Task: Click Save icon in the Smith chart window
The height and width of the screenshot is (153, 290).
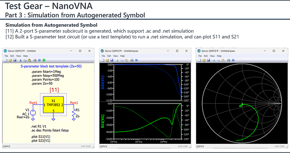Action: pyautogui.click(x=208, y=60)
